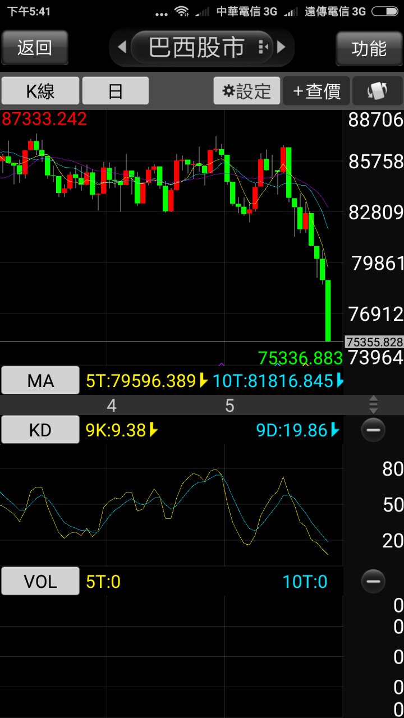404x718 pixels.
Task: Tap the high price 87333.242 label
Action: [44, 118]
